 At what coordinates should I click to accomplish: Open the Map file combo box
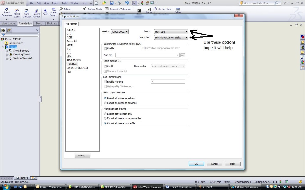(147, 55)
